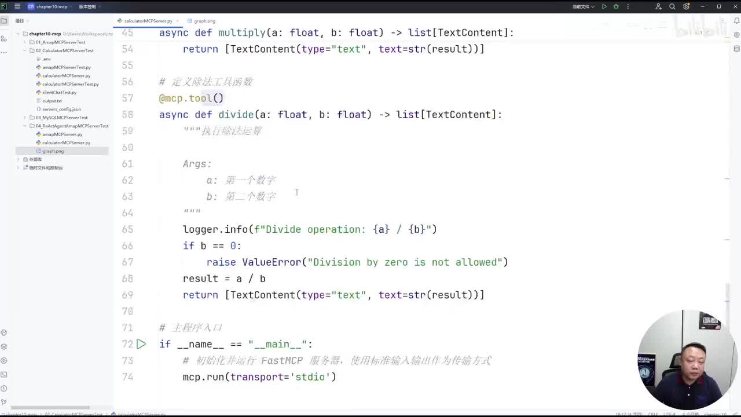This screenshot has width=741, height=417.
Task: Open Search Everywhere magnifier
Action: point(672,6)
